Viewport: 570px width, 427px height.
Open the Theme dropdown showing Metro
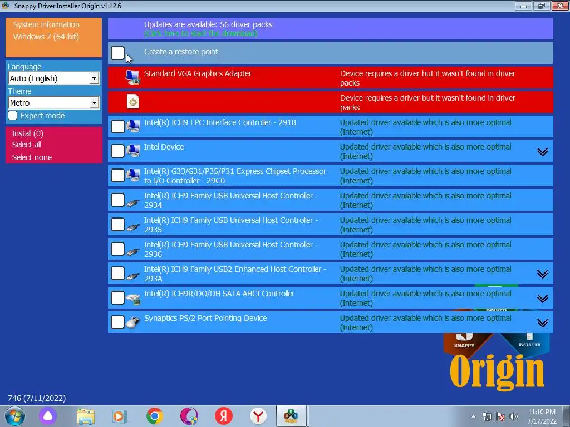pos(54,103)
